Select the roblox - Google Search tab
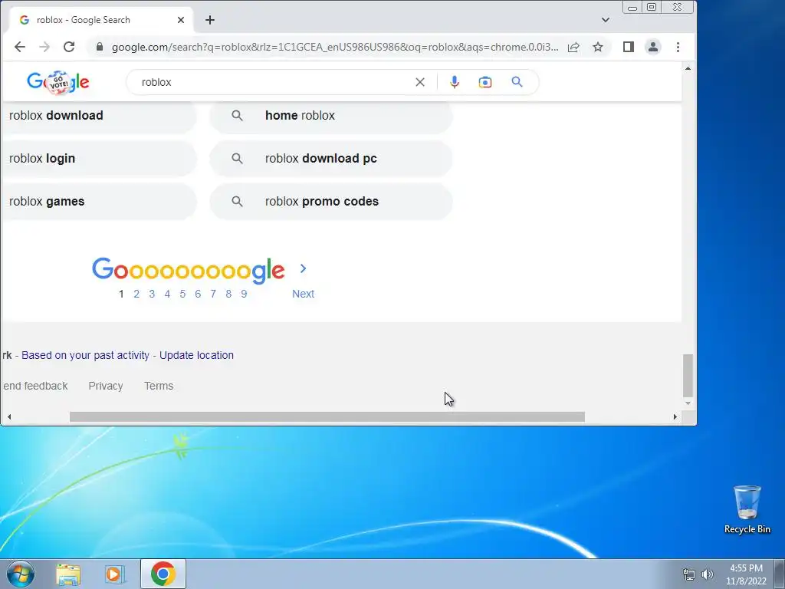Image resolution: width=785 pixels, height=589 pixels. pyautogui.click(x=100, y=20)
